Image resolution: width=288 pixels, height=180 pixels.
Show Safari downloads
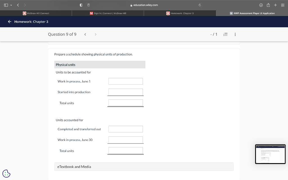(261, 5)
